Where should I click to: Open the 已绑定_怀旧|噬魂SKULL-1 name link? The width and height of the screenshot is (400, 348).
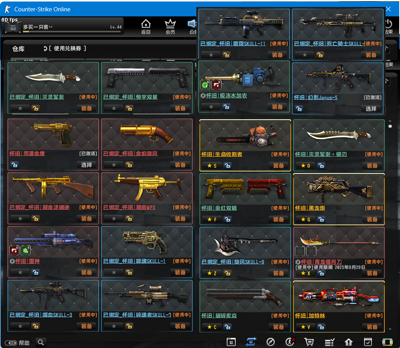click(134, 261)
